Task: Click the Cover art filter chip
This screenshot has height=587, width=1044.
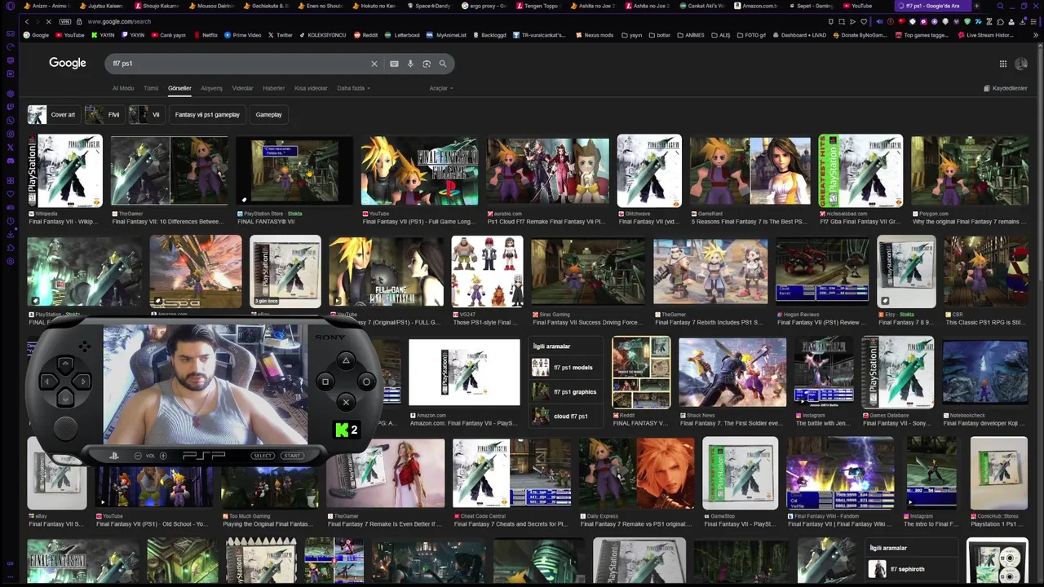Action: point(53,115)
